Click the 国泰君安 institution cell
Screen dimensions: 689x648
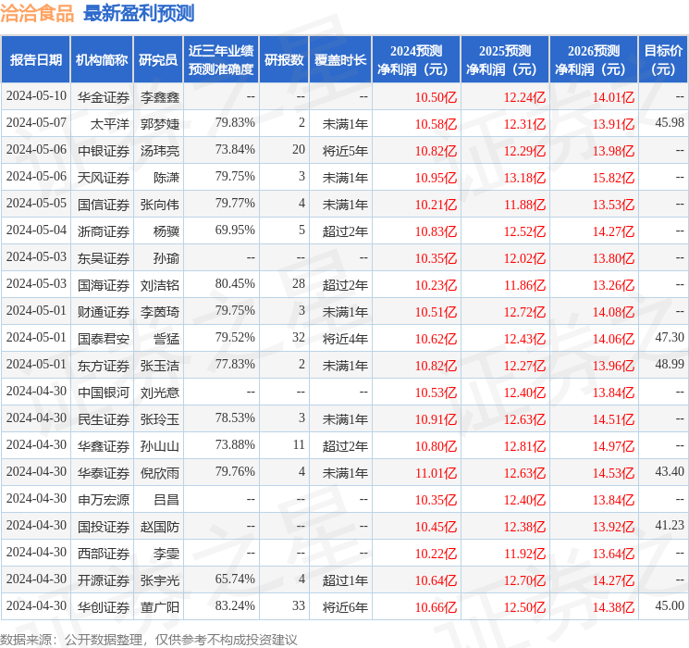click(x=104, y=339)
